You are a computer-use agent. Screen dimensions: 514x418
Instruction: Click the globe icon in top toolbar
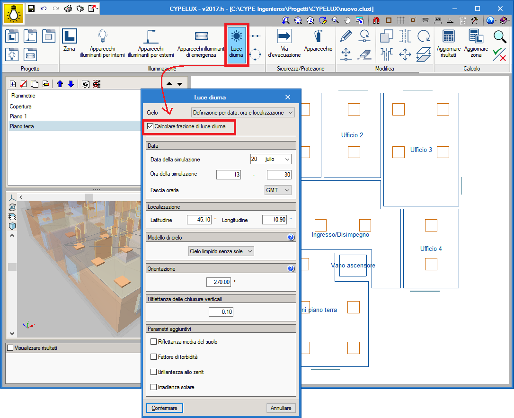pos(490,20)
